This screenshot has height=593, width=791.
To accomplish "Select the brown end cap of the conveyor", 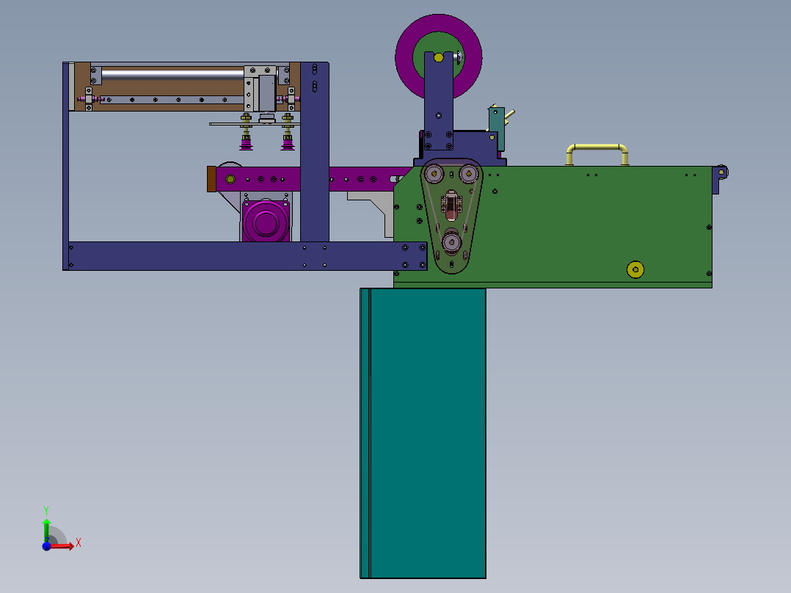I will click(x=211, y=179).
